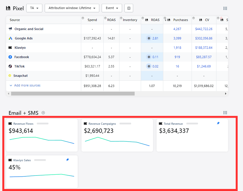
Task: Open Klaviyo purchases 1,918
Action: [177, 48]
